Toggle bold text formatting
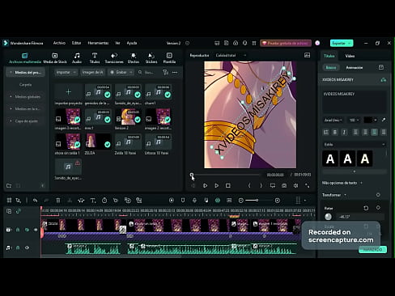 point(335,132)
